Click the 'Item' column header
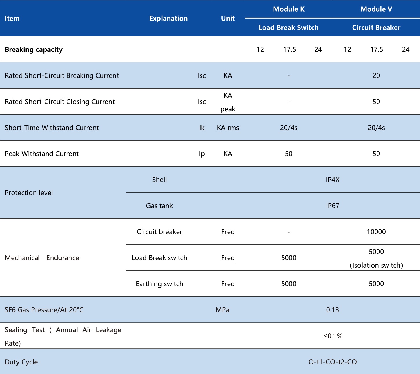Screen dimensions: 420x374 tap(12, 18)
